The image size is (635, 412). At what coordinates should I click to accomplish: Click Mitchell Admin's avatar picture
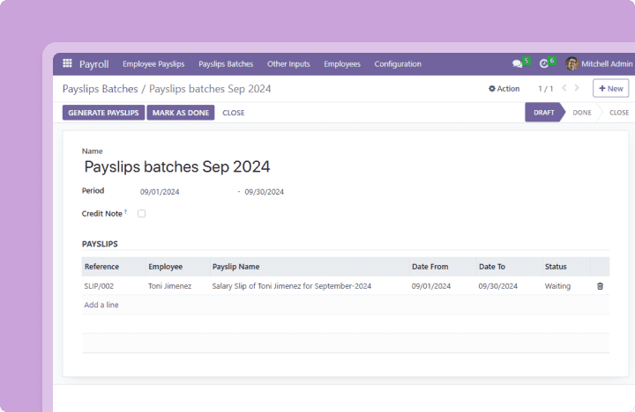tap(572, 64)
